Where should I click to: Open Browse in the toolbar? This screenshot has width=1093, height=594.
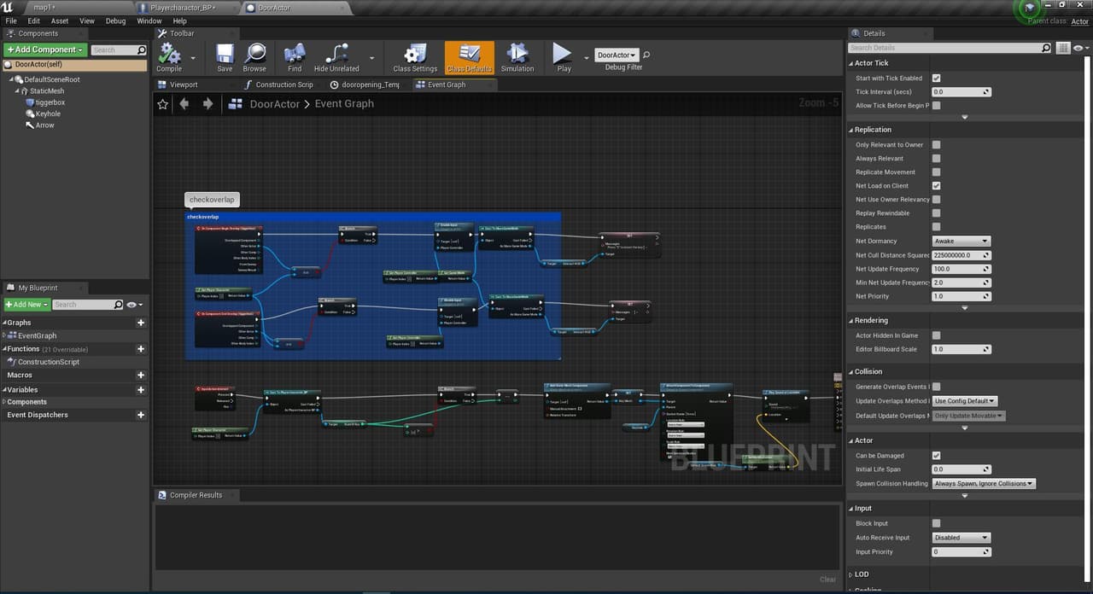(x=254, y=57)
